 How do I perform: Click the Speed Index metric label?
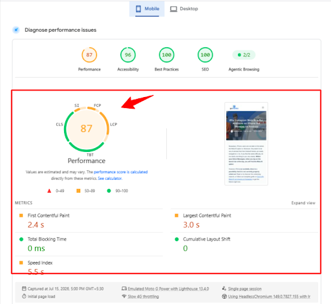[40, 263]
